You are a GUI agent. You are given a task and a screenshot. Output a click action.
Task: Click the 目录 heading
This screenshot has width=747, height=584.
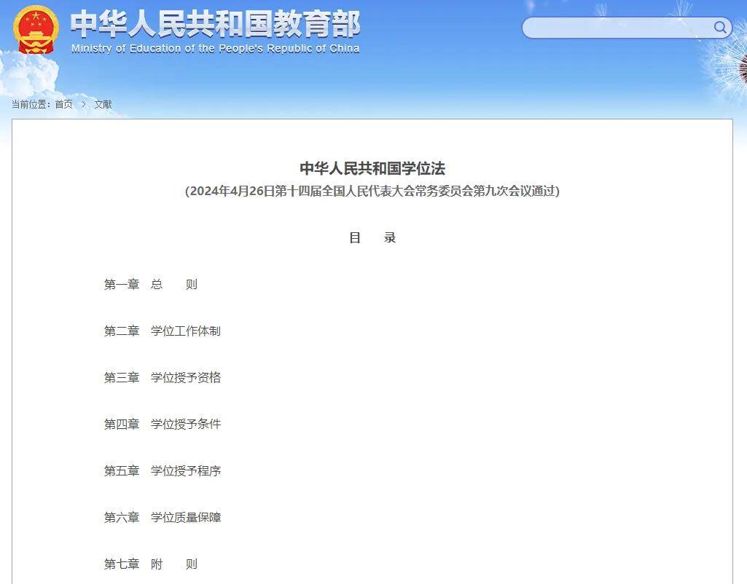click(x=372, y=238)
